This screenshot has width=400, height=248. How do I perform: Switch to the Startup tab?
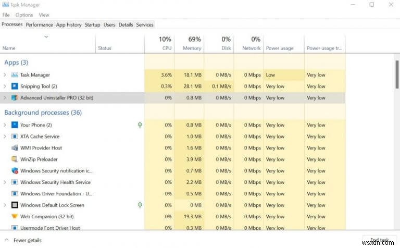point(92,25)
